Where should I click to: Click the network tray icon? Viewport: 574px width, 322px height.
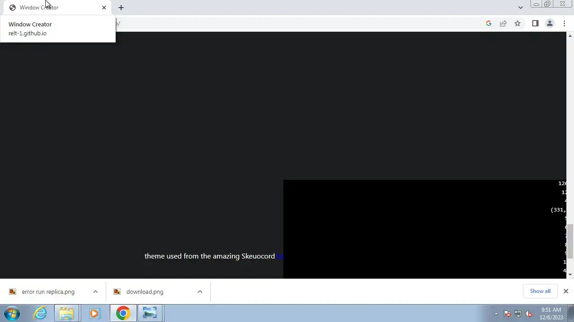[518, 314]
